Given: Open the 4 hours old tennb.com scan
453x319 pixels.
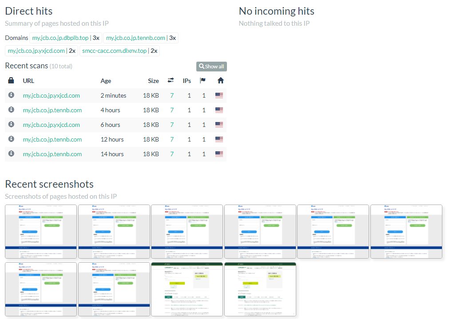Looking at the screenshot, I should (x=52, y=110).
